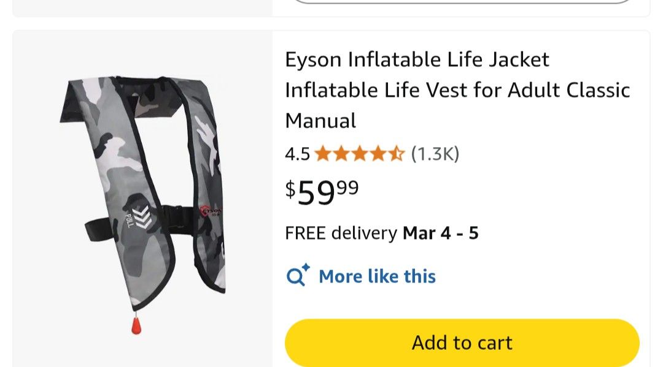The image size is (663, 367).
Task: Click the middle third rating star
Action: [x=359, y=154]
